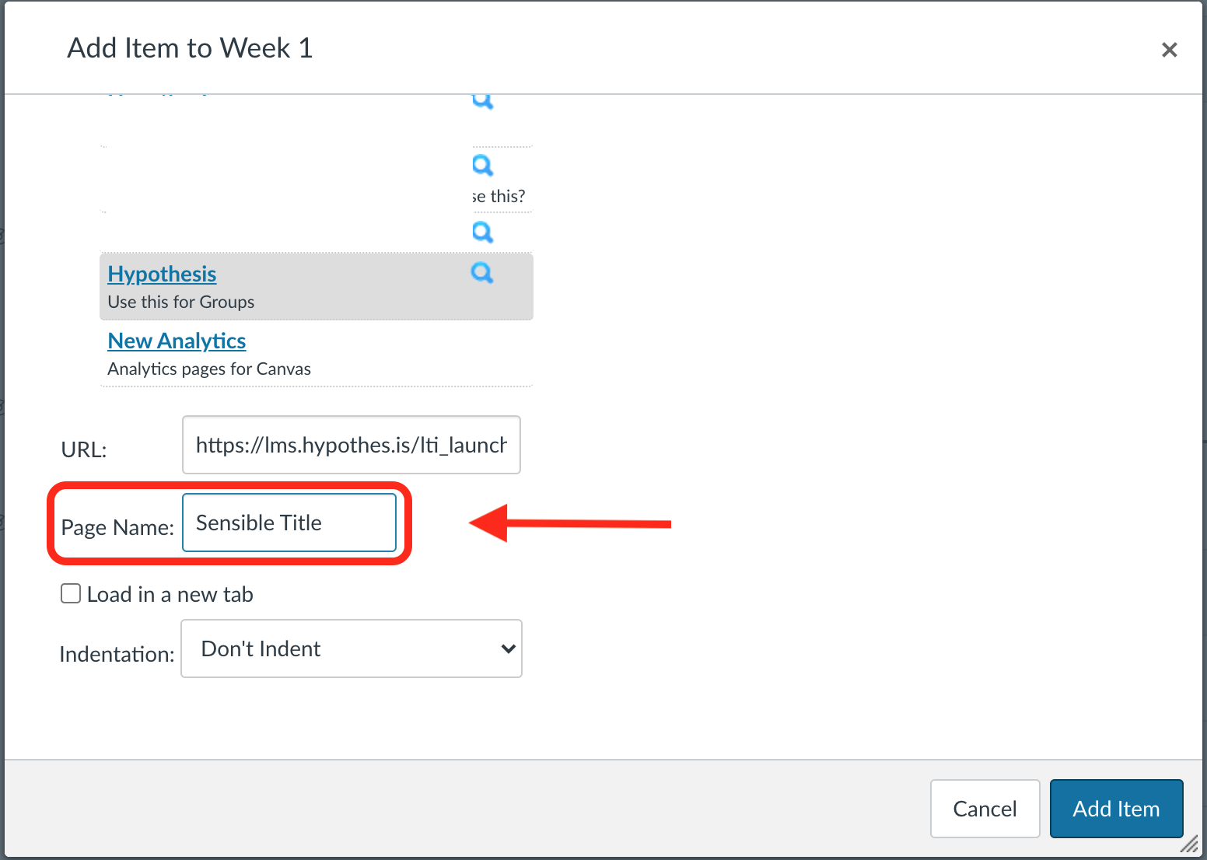Click the Use this for Groups description
1207x860 pixels.
click(x=180, y=302)
